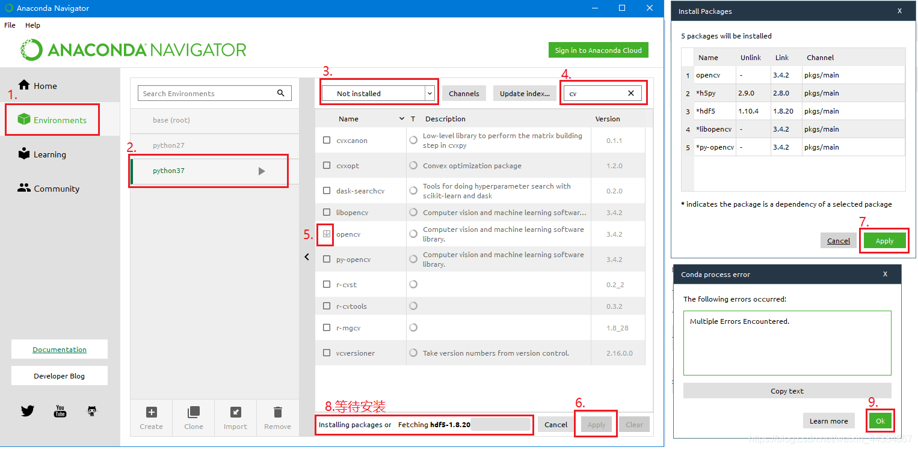This screenshot has height=450, width=918.
Task: Click the Search Environments input field
Action: [x=215, y=93]
